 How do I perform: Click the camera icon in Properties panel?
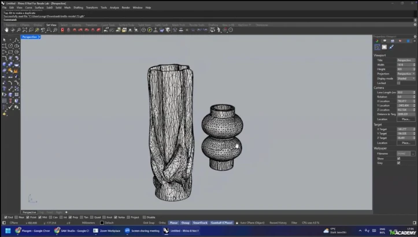pyautogui.click(x=378, y=47)
